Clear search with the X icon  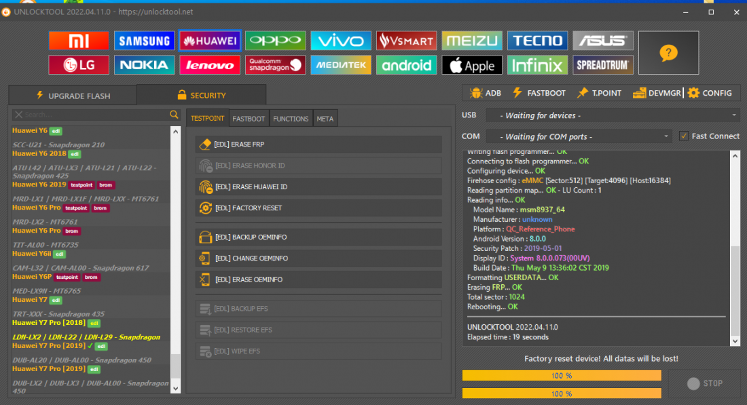tap(18, 115)
